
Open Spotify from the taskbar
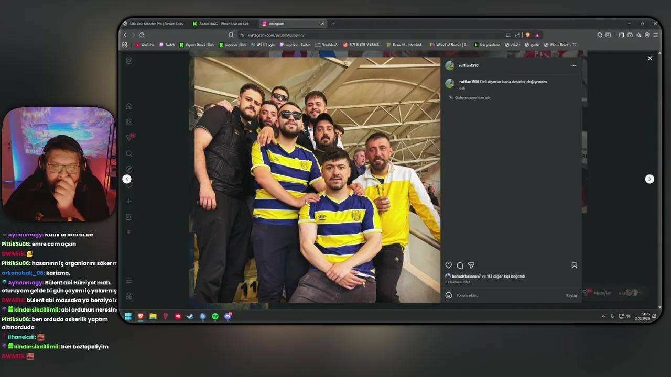(x=215, y=316)
